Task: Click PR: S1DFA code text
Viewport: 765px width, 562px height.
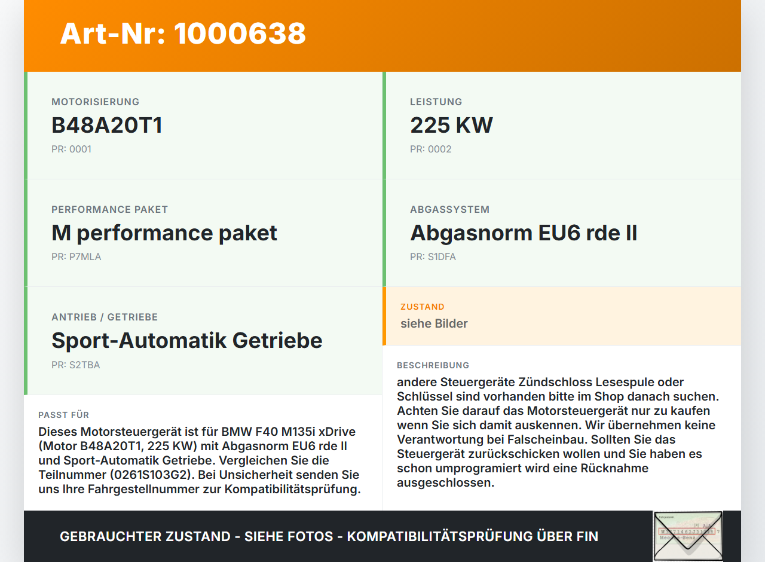Action: point(433,256)
